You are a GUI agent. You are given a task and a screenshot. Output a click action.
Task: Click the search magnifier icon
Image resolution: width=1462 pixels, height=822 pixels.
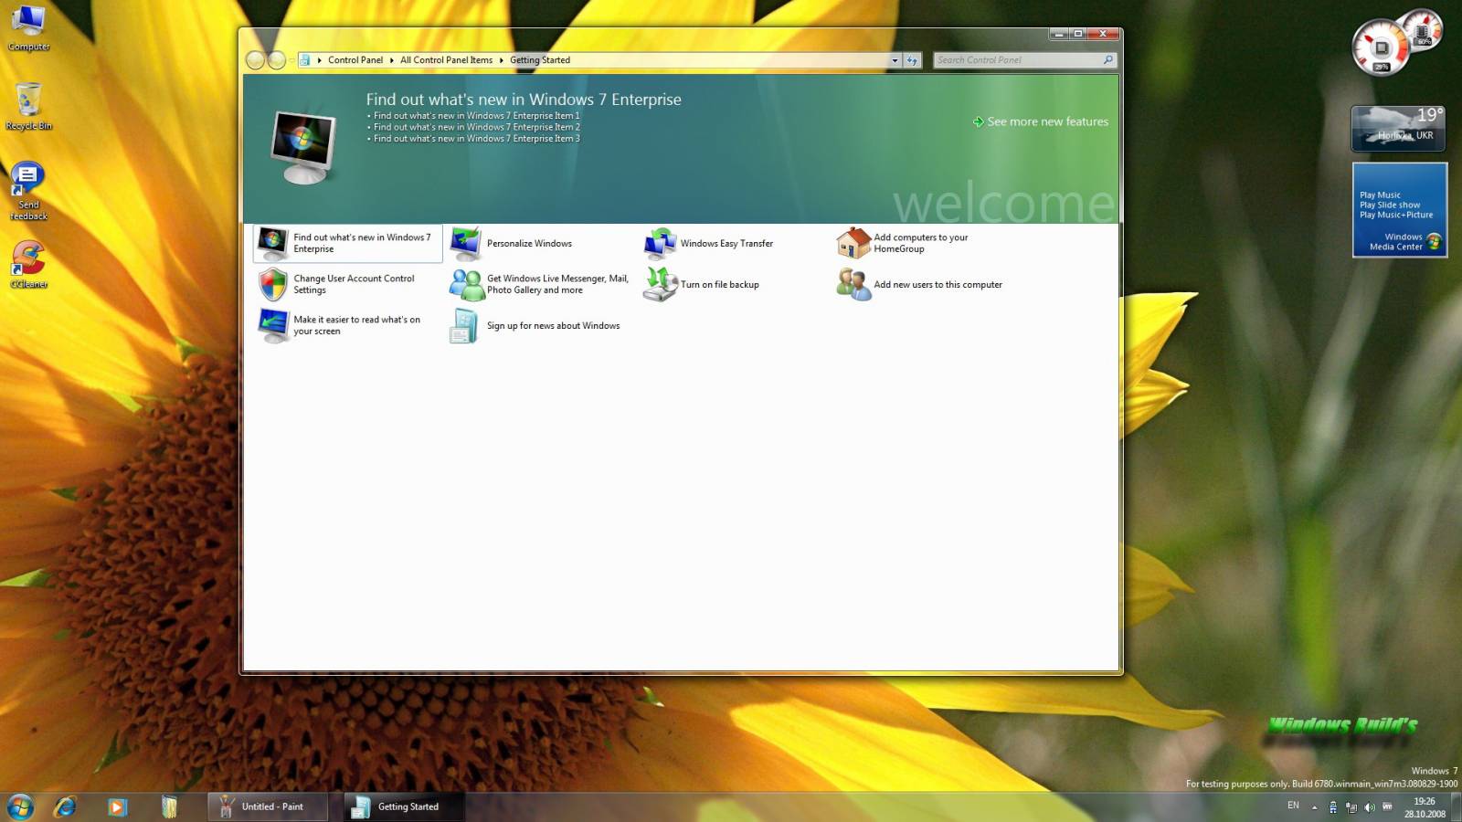click(x=1108, y=60)
